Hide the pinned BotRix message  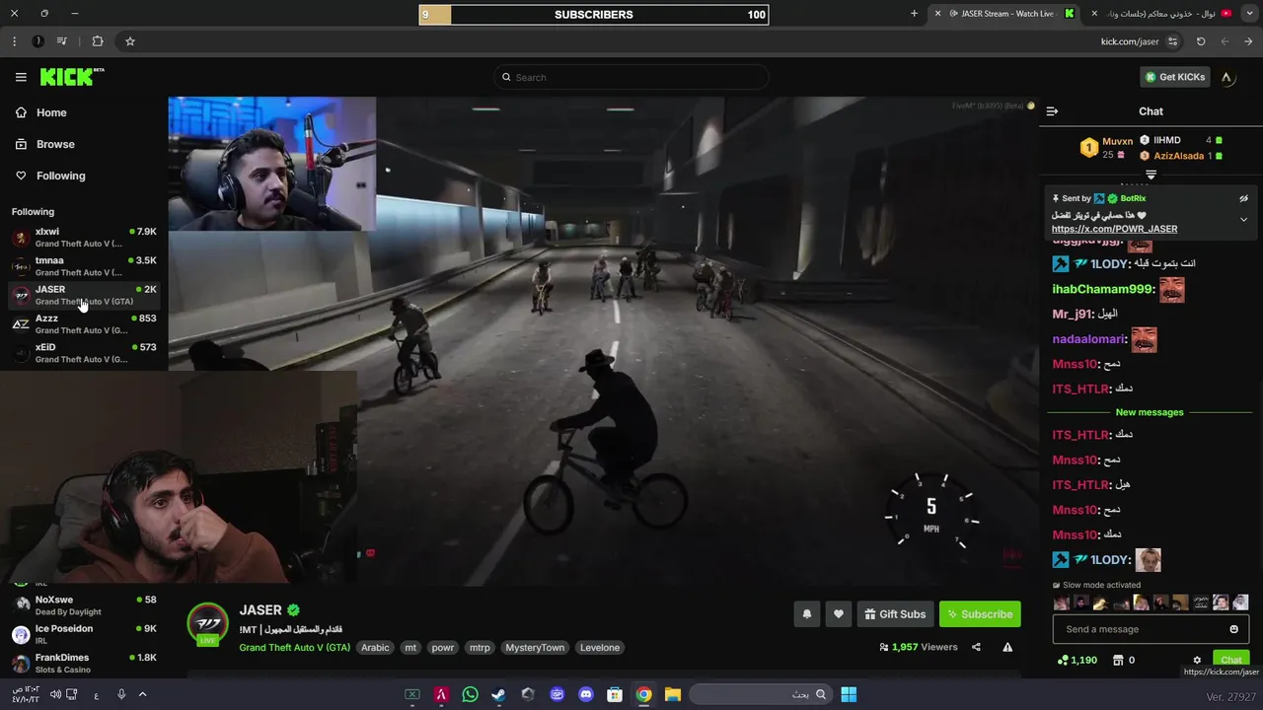[x=1243, y=198]
